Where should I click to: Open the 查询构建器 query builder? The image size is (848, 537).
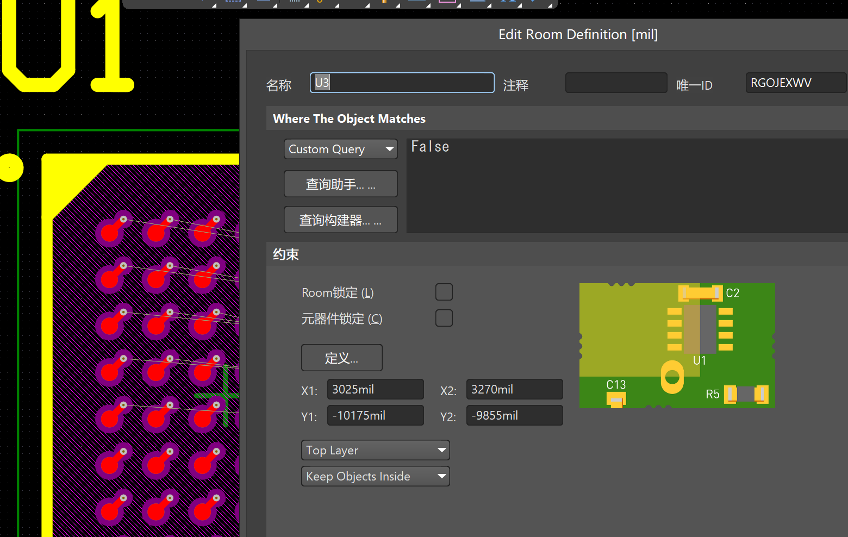point(340,220)
